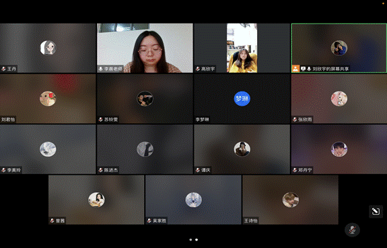Click 曾茜's round avatar

96,200
